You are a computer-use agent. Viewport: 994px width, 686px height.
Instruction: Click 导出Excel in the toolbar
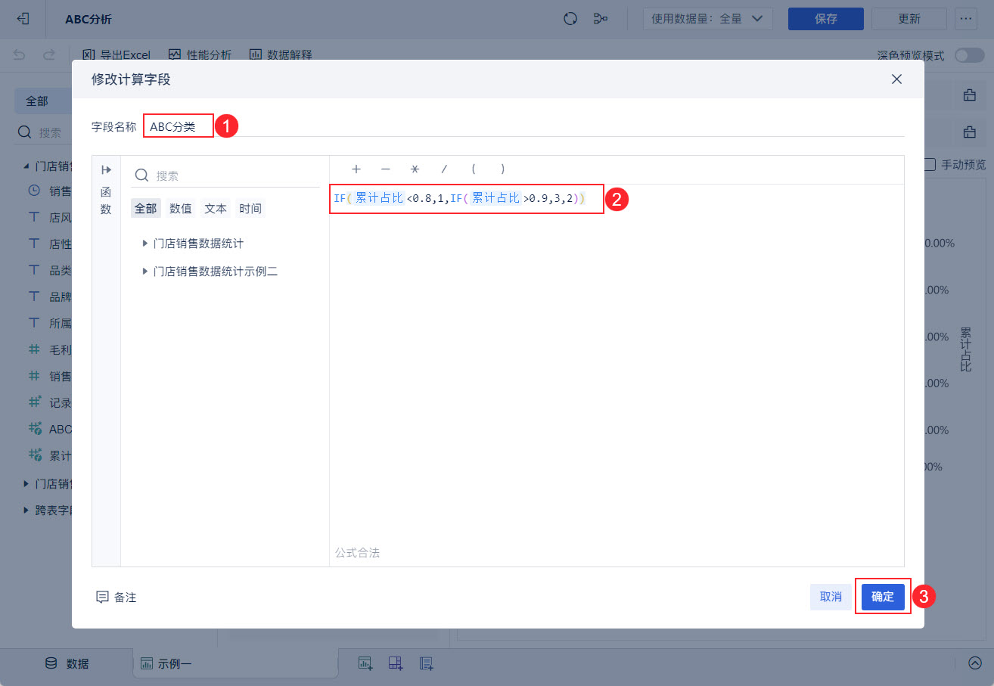point(116,54)
